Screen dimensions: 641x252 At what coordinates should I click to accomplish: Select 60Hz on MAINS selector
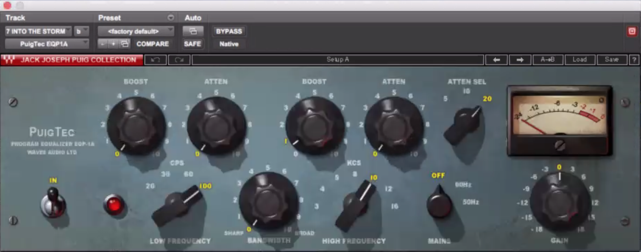pos(463,185)
